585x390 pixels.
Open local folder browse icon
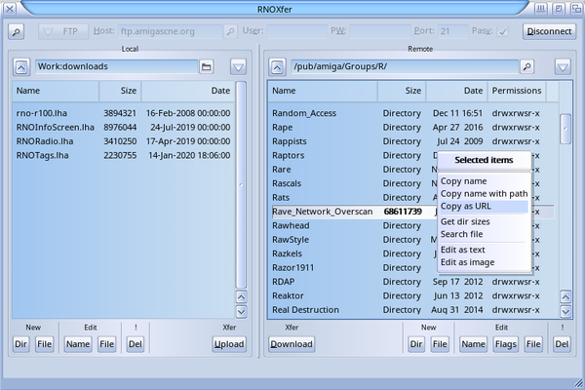point(207,67)
